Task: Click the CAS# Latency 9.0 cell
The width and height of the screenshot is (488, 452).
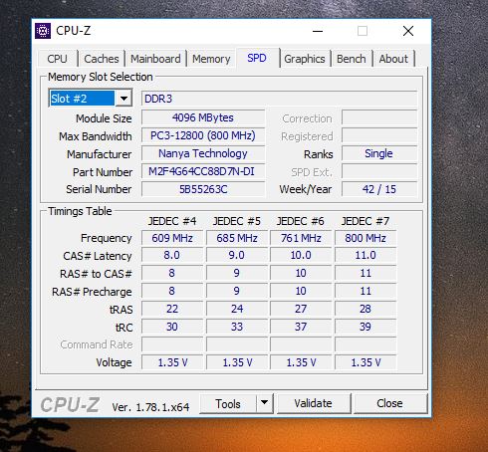Action: coord(237,255)
